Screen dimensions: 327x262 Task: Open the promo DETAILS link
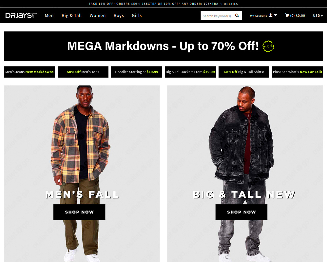pyautogui.click(x=231, y=4)
